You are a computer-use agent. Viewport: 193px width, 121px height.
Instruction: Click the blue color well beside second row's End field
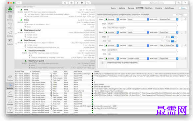(x=172, y=41)
